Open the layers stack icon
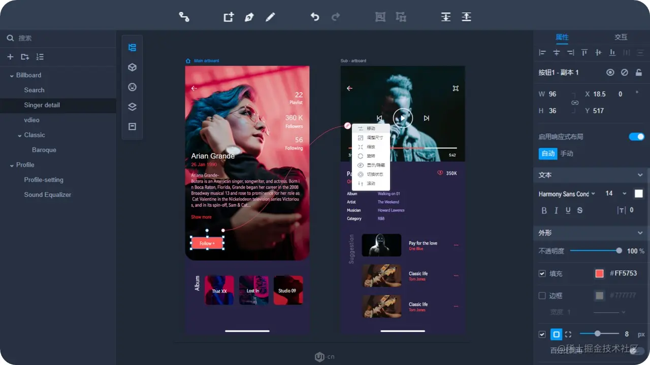The width and height of the screenshot is (650, 365). (132, 107)
